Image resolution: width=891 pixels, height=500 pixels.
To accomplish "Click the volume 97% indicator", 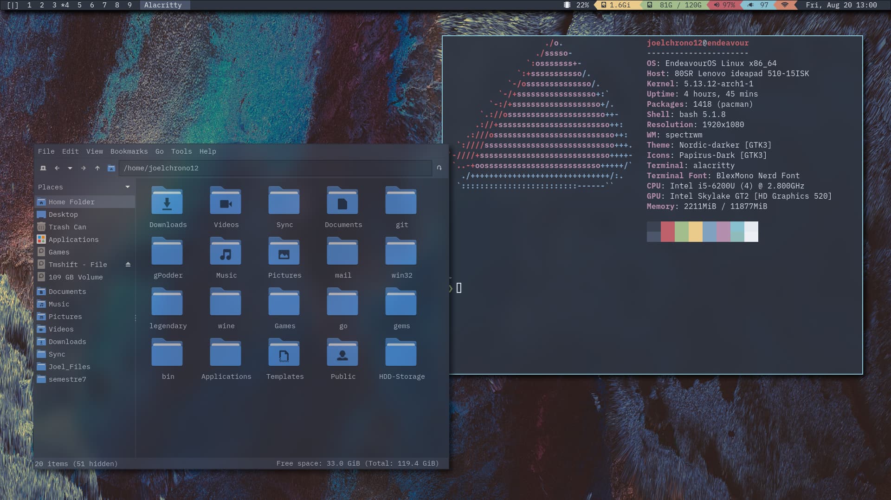I will [724, 5].
